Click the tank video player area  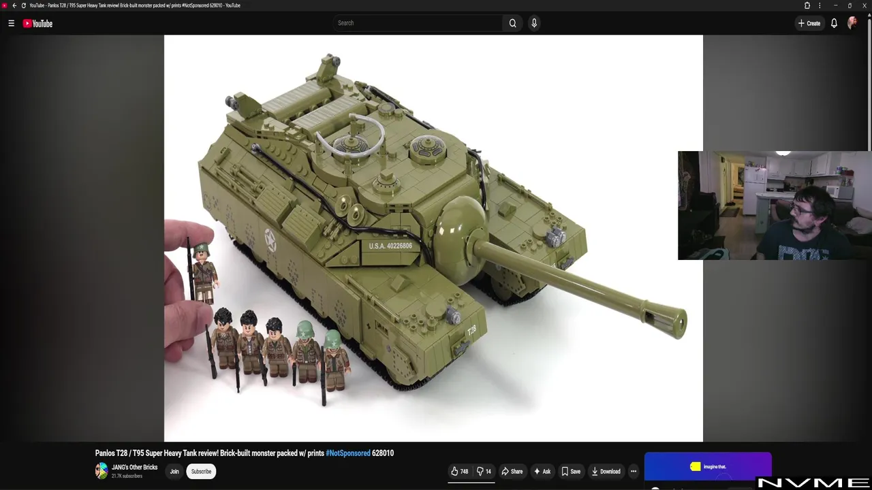click(433, 238)
